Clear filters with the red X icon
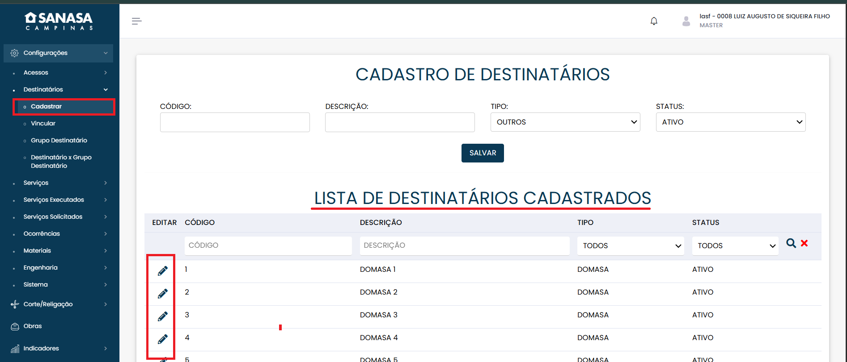Image resolution: width=847 pixels, height=362 pixels. [804, 243]
